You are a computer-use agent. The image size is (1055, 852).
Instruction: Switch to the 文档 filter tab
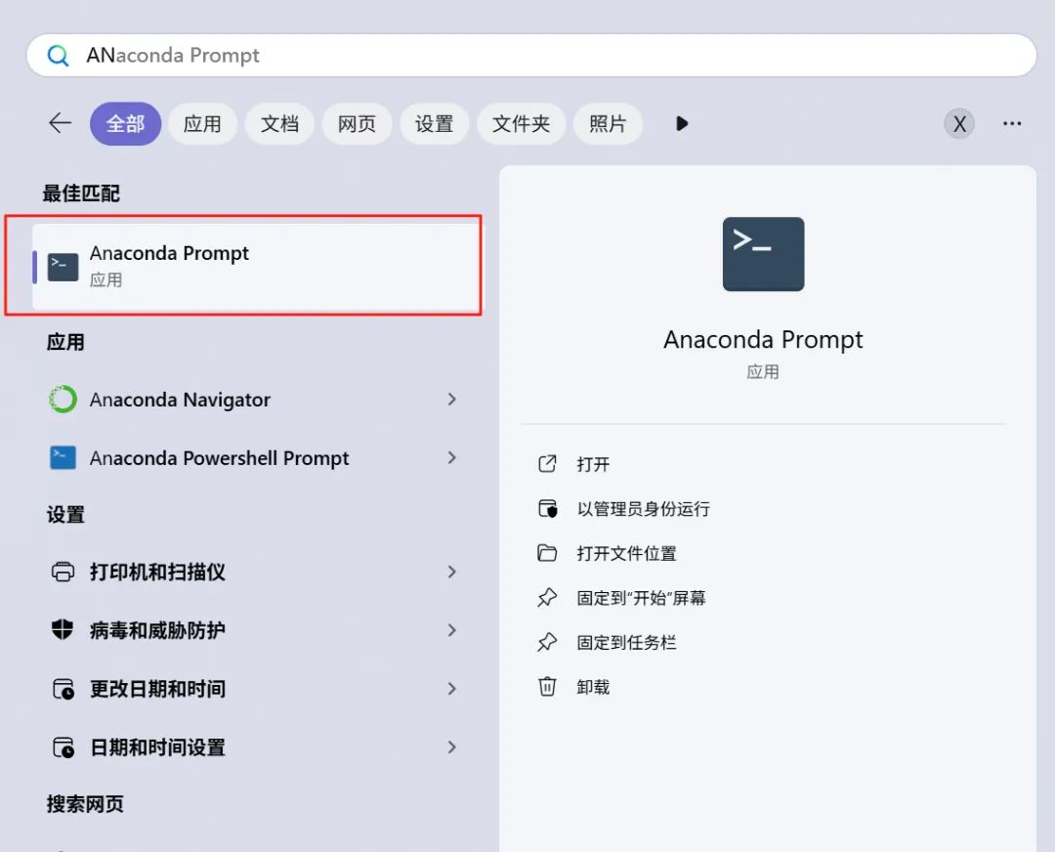click(x=280, y=124)
